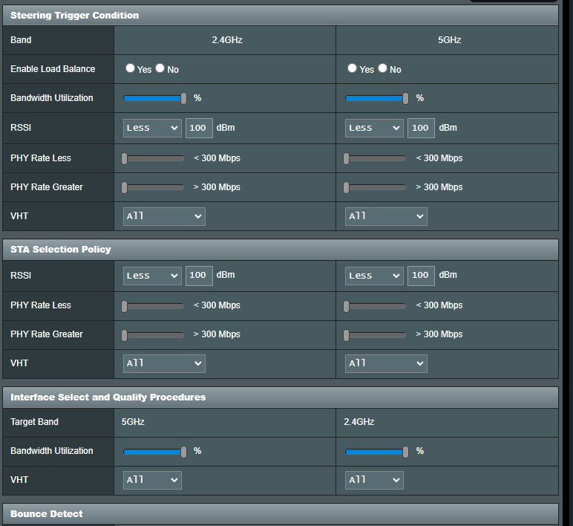Viewport: 573px width, 526px height.
Task: Open 5GHz Steering Trigger RSSI Less dropdown
Action: tap(374, 128)
